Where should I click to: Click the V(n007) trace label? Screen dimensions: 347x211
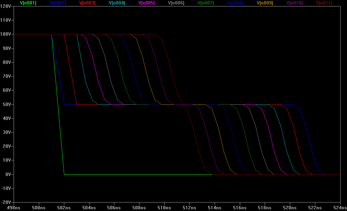coord(205,3)
